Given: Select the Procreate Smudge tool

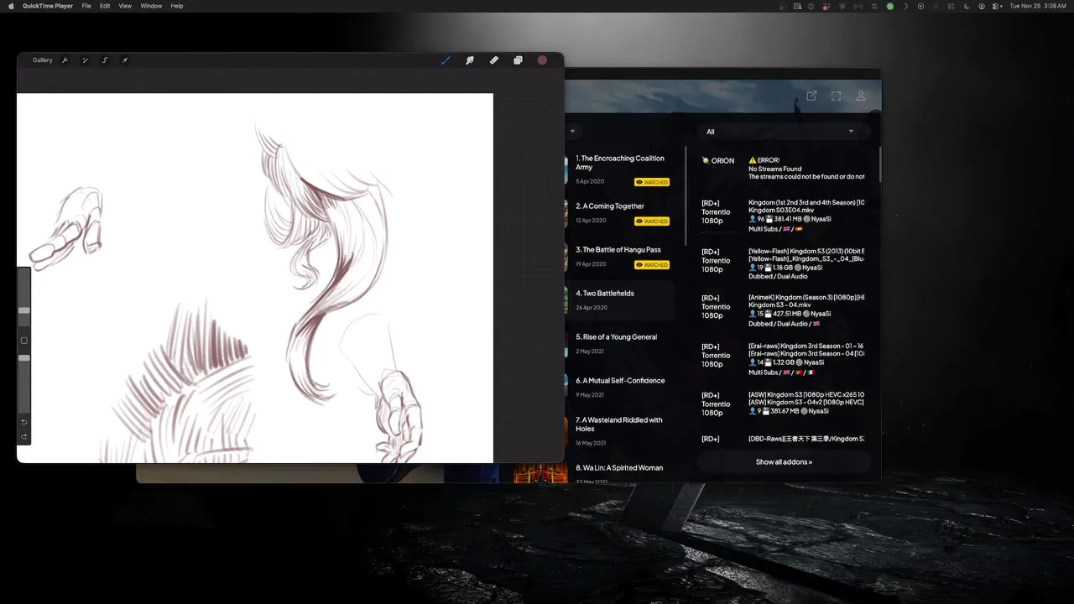Looking at the screenshot, I should coord(470,60).
